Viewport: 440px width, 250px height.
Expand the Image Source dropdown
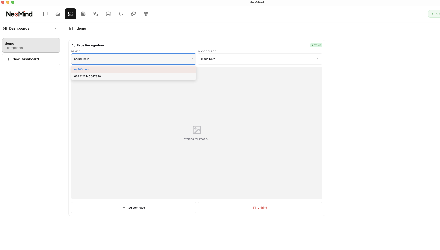click(x=260, y=59)
